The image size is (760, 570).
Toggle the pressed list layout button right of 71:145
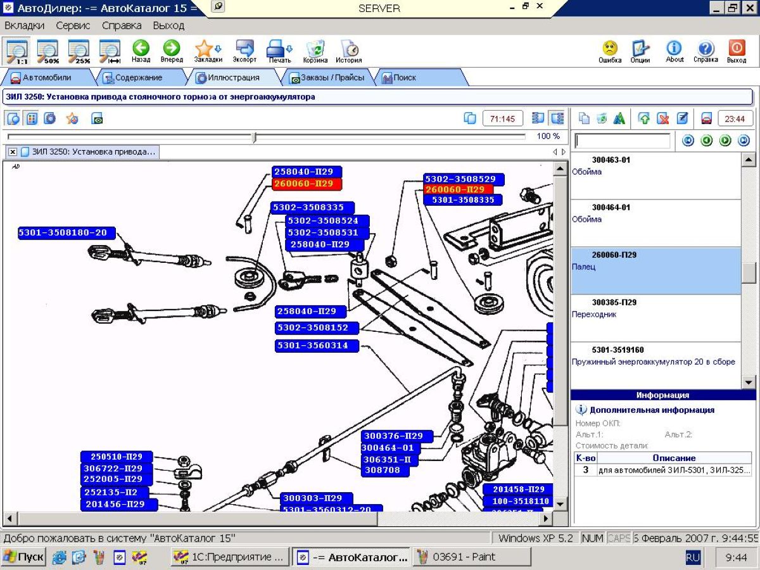557,118
